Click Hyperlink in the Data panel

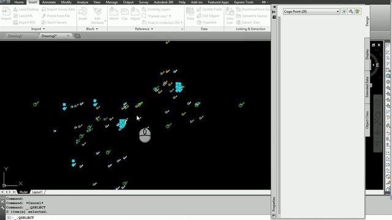point(207,22)
